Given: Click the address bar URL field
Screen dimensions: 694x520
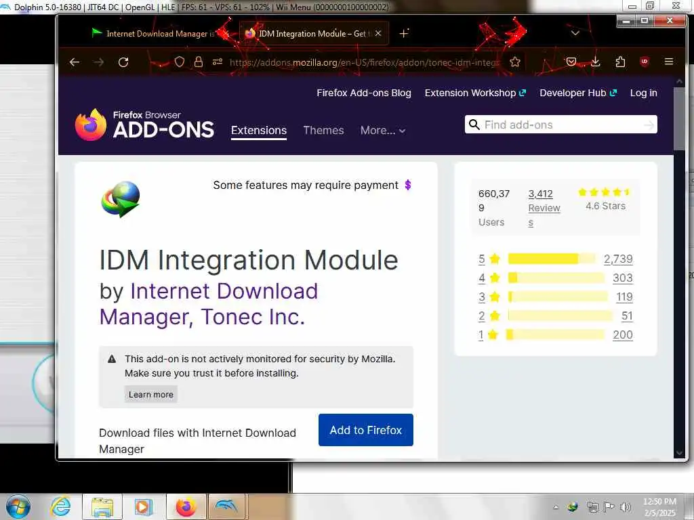Looking at the screenshot, I should coord(364,62).
